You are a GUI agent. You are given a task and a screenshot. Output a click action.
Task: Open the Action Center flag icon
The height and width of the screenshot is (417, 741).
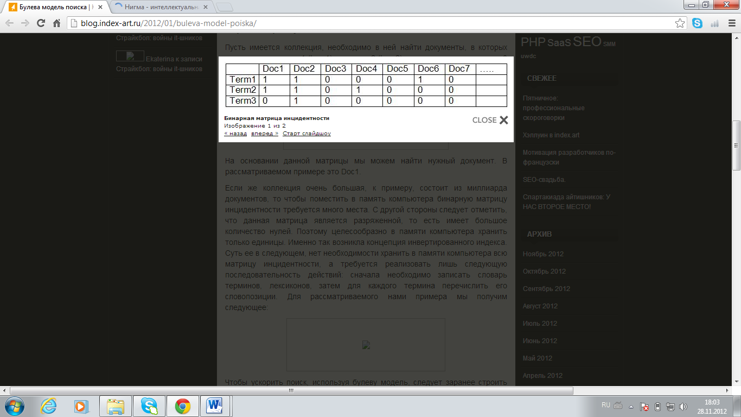tap(644, 406)
